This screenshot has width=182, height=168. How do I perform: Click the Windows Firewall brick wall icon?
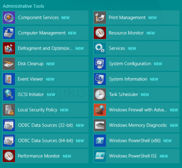click(x=100, y=110)
